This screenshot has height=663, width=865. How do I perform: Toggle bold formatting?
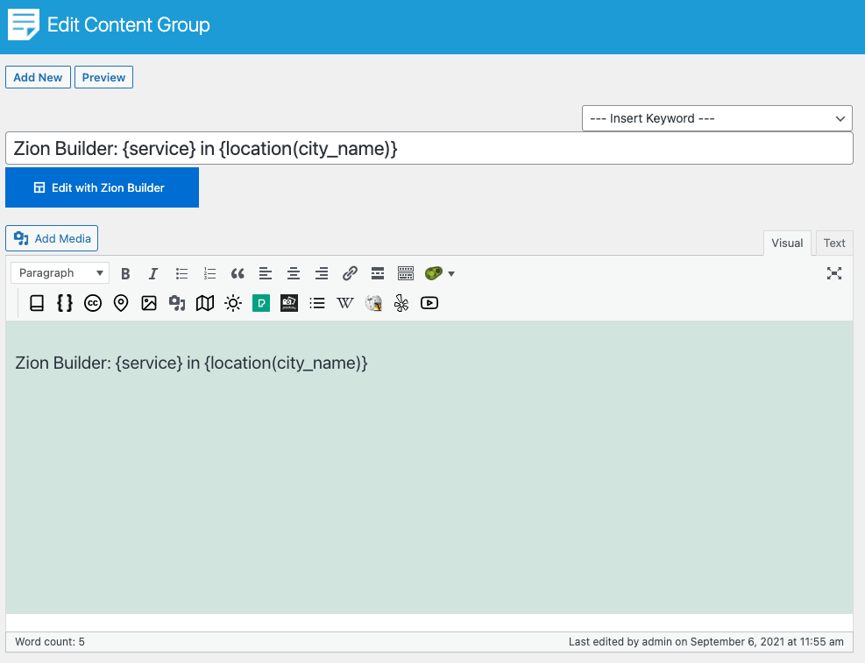point(125,273)
